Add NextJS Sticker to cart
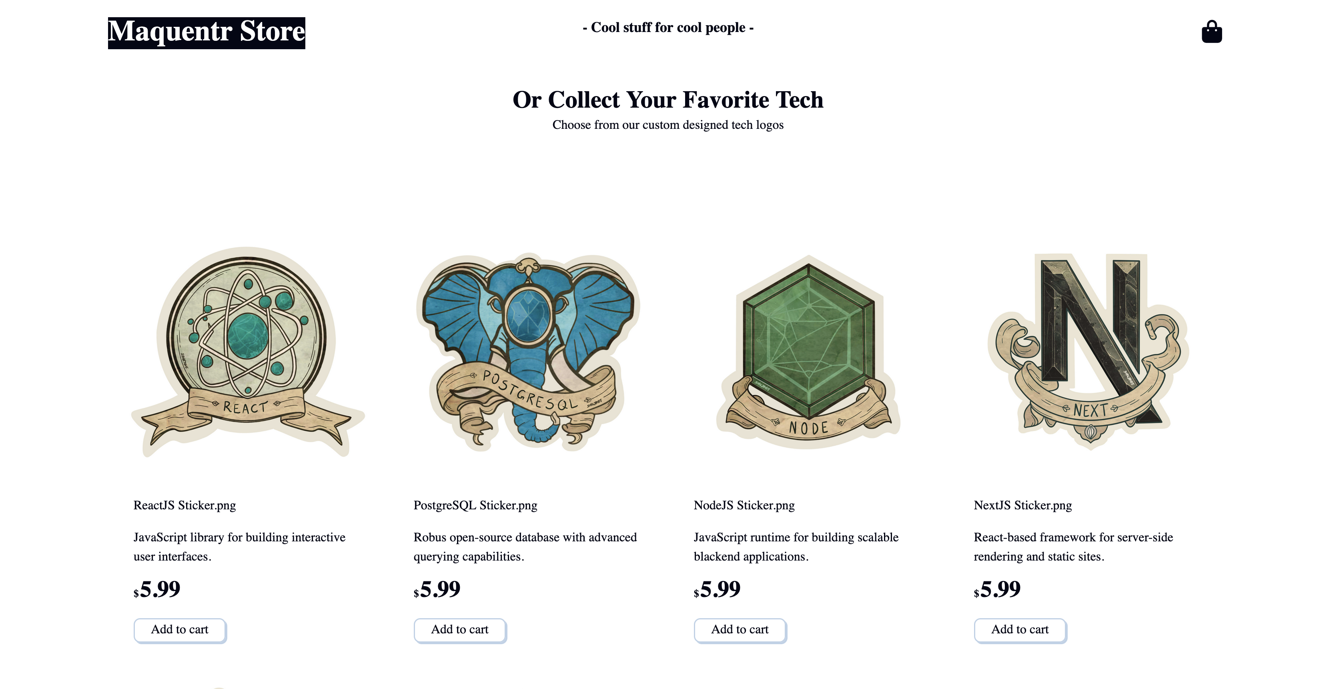This screenshot has height=689, width=1339. 1020,630
